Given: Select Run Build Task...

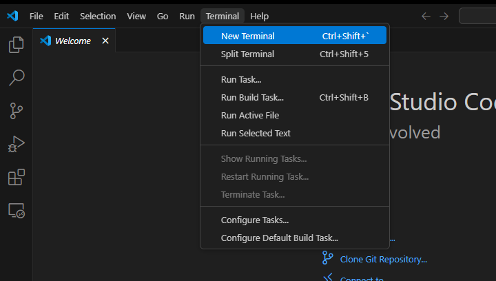Looking at the screenshot, I should pos(295,97).
